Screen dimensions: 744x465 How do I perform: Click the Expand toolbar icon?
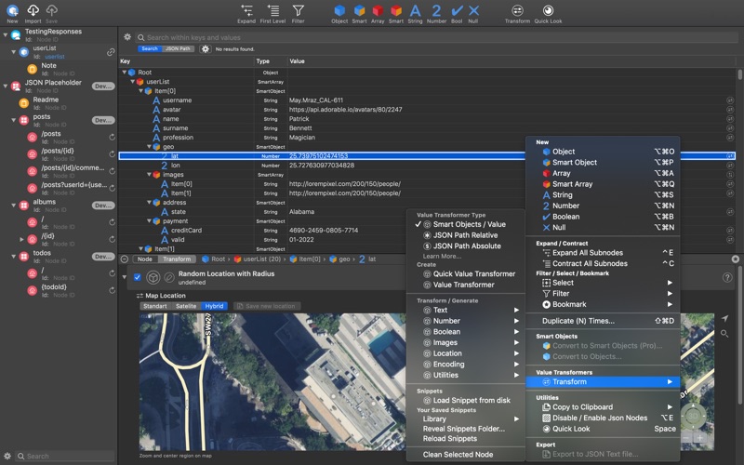[246, 11]
